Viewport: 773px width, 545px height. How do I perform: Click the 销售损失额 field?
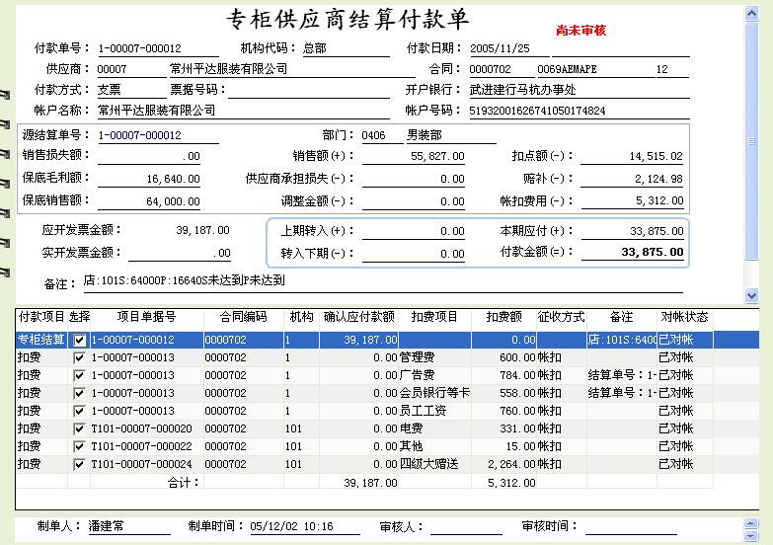pyautogui.click(x=149, y=156)
